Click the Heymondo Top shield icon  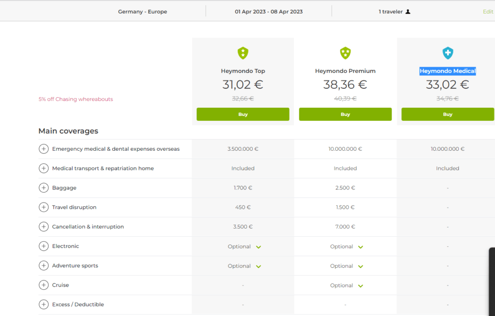coord(243,53)
